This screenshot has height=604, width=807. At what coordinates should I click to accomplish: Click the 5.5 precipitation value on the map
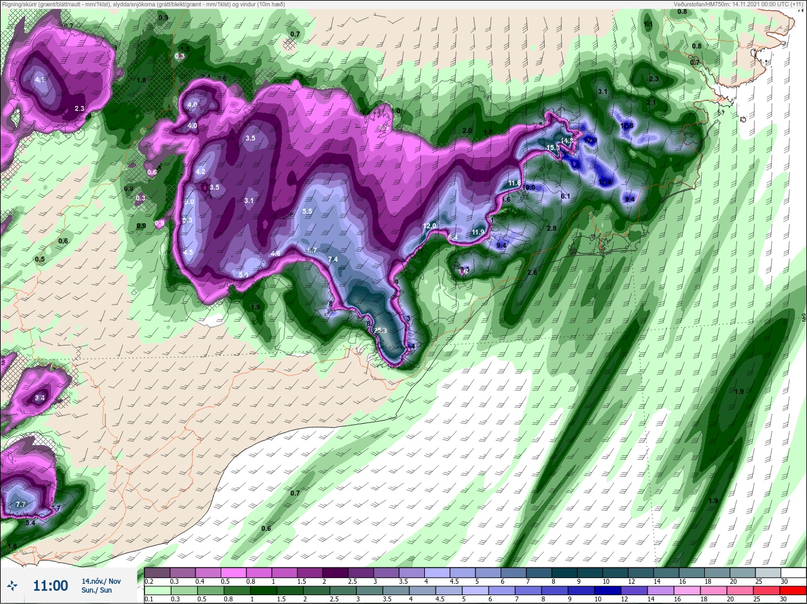[x=308, y=211]
